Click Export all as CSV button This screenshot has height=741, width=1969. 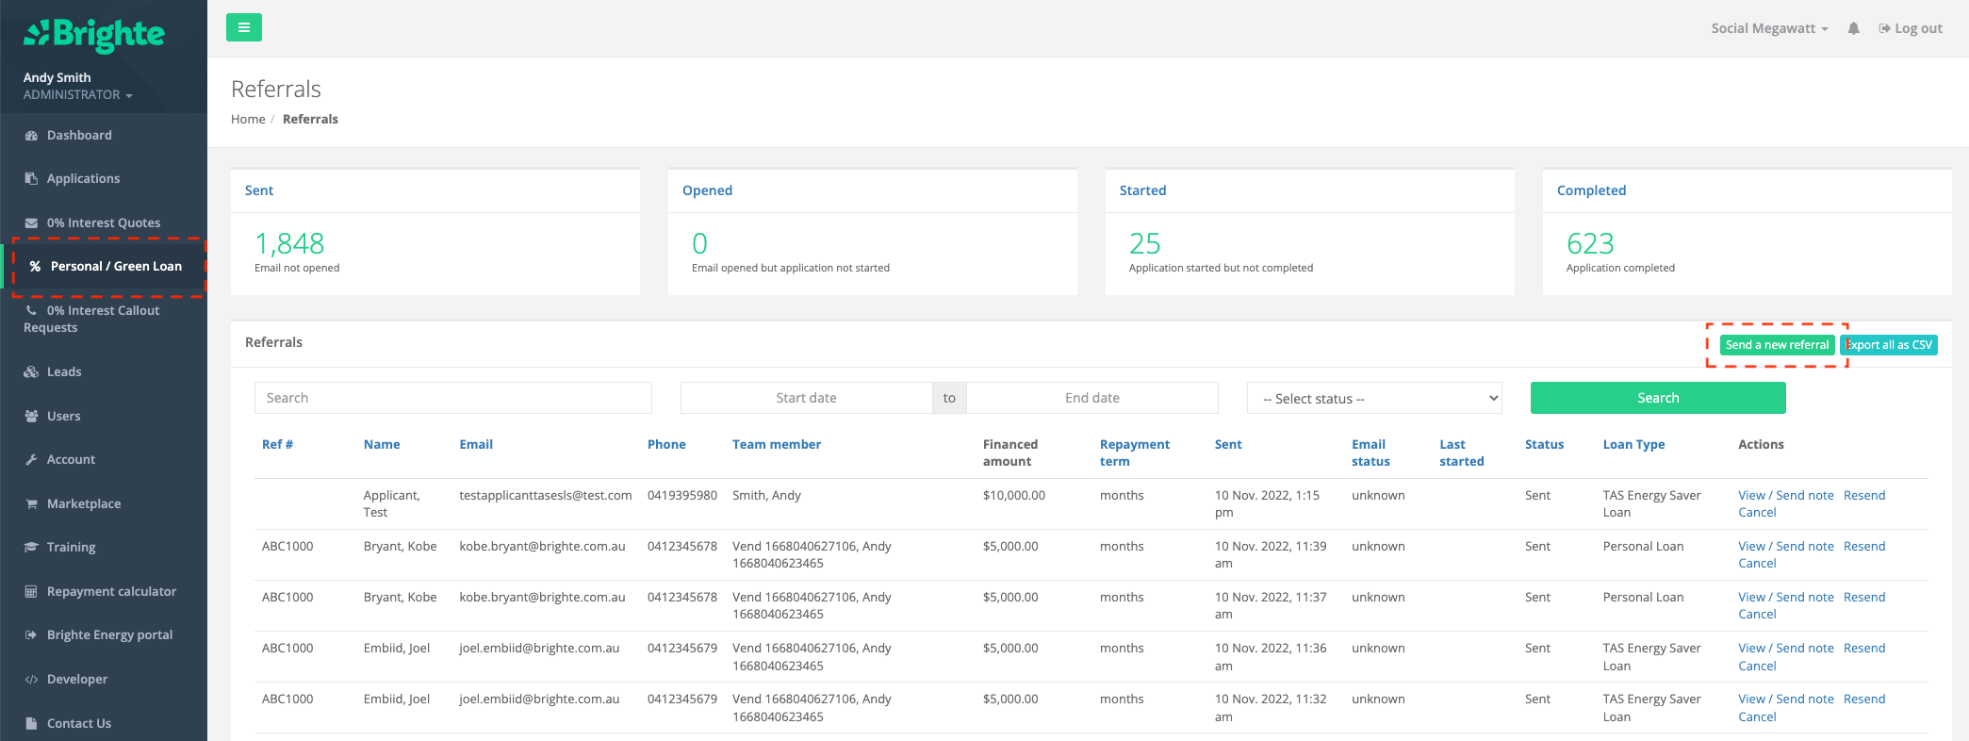[1889, 345]
